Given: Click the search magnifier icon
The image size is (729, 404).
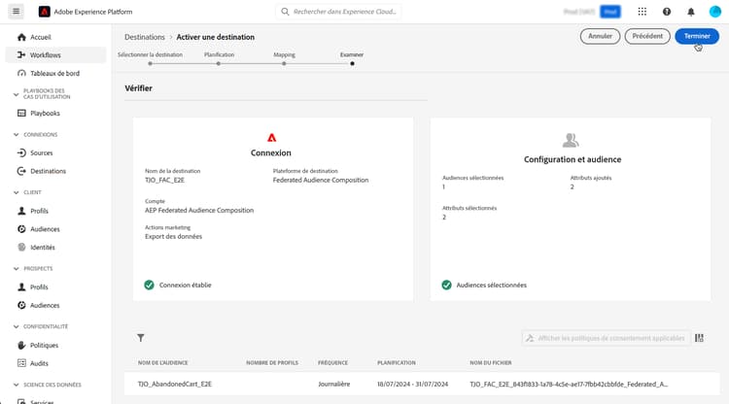Looking at the screenshot, I should coord(285,12).
